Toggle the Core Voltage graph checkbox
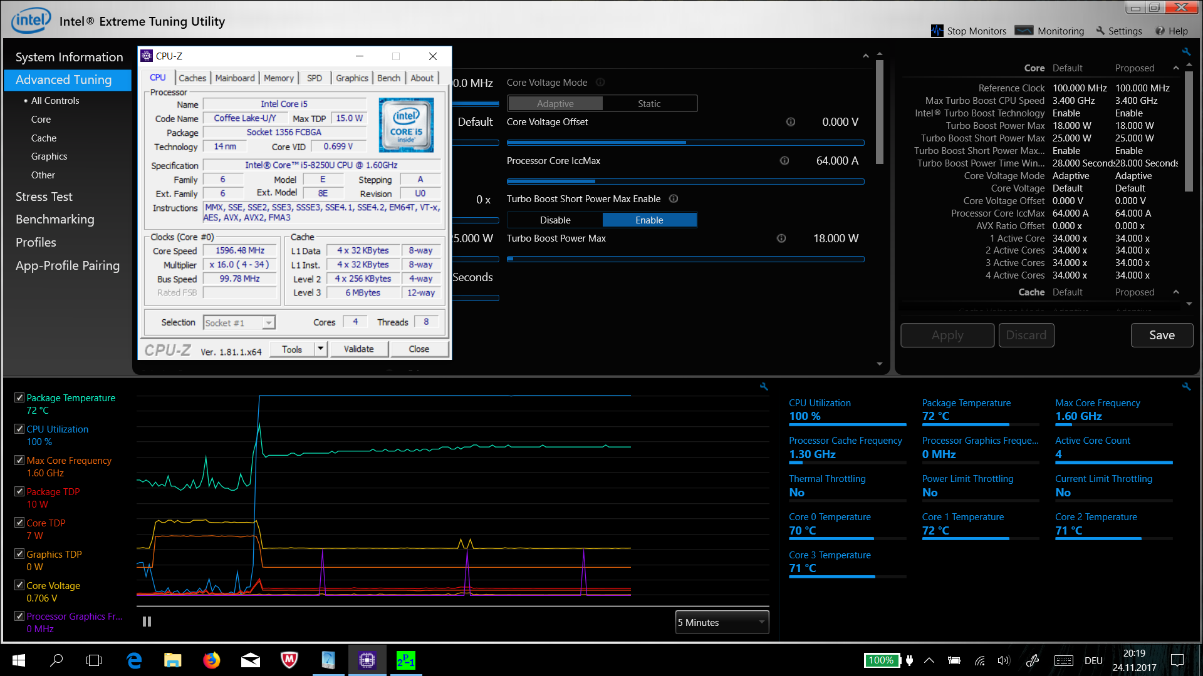The height and width of the screenshot is (676, 1203). coord(19,585)
